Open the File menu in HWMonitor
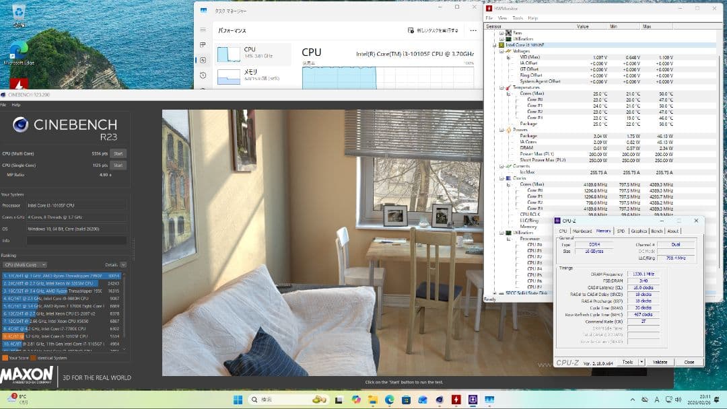 pyautogui.click(x=489, y=18)
